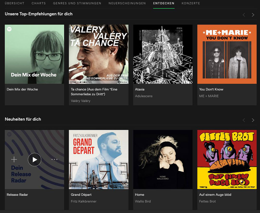Image resolution: width=260 pixels, height=213 pixels.
Task: Switch to the Übersicht tab
Action: click(14, 3)
